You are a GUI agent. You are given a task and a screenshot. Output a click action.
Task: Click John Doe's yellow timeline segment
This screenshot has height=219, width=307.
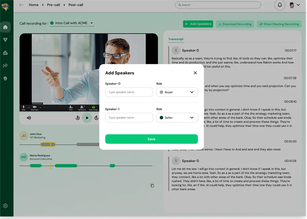pos(48,145)
